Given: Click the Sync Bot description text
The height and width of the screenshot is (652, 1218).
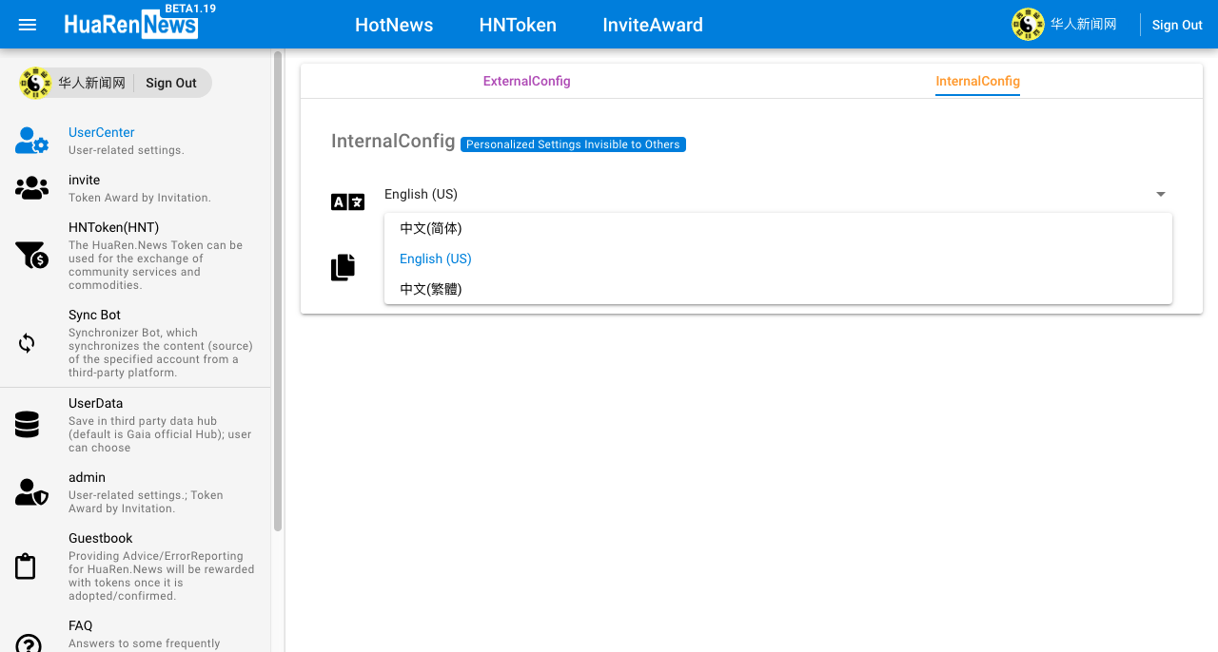Looking at the screenshot, I should (x=161, y=353).
